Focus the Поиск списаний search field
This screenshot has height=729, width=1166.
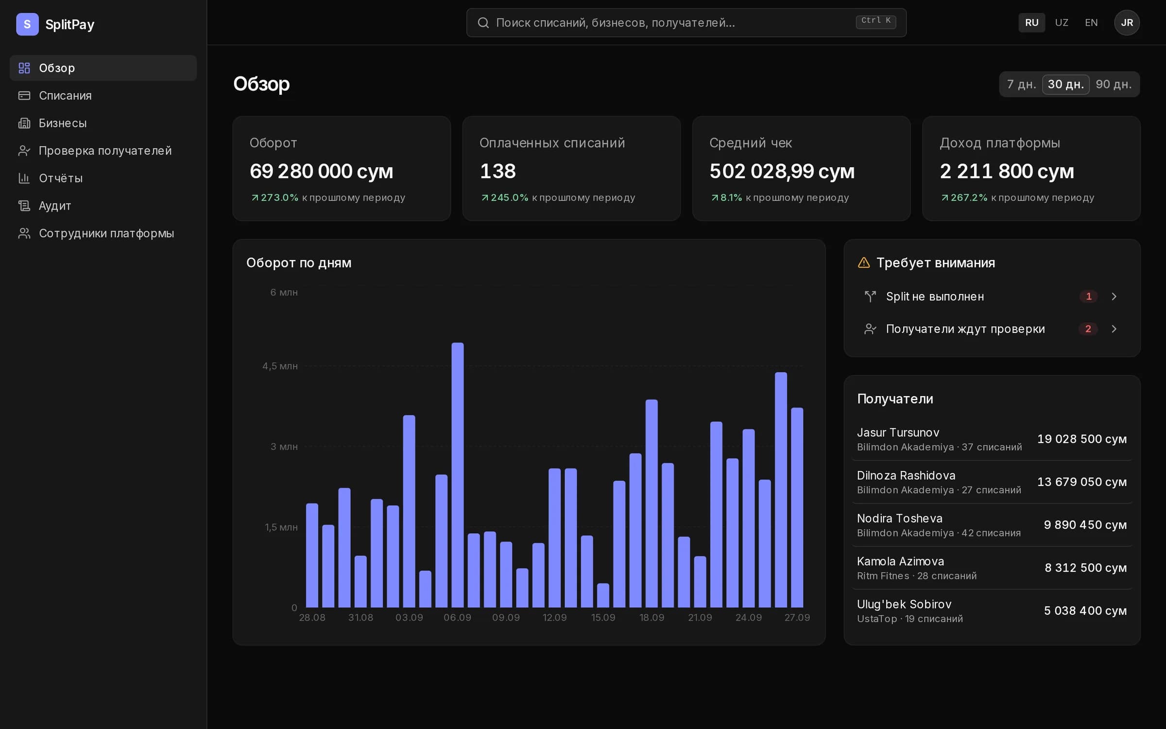tap(686, 23)
